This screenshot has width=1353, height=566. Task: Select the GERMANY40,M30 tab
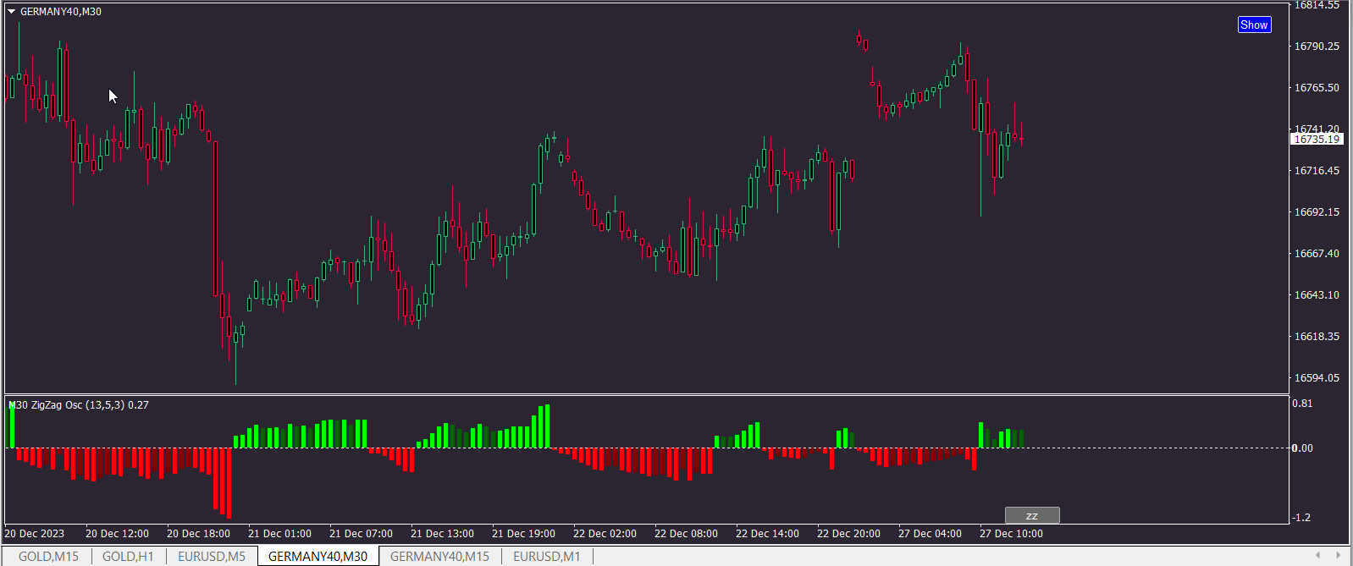(318, 556)
